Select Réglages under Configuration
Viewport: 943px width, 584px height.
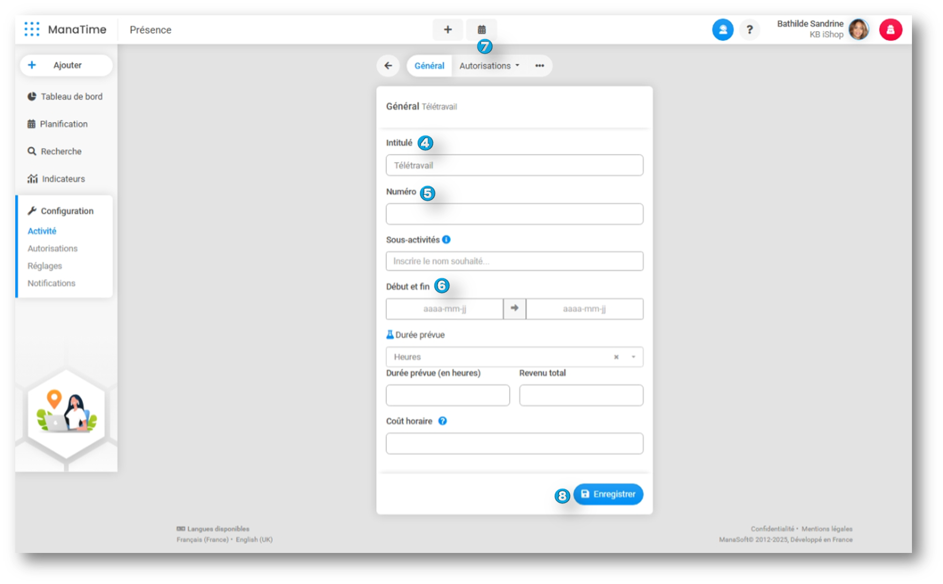(45, 266)
